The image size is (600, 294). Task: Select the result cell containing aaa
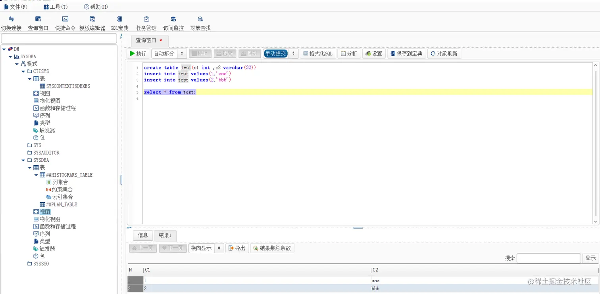tap(484, 281)
